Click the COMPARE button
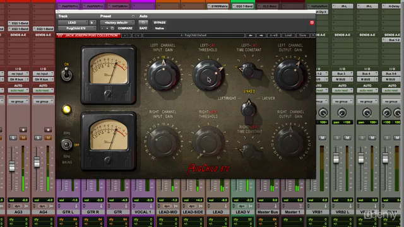Screen dimensions: 404x227 click(x=125, y=28)
